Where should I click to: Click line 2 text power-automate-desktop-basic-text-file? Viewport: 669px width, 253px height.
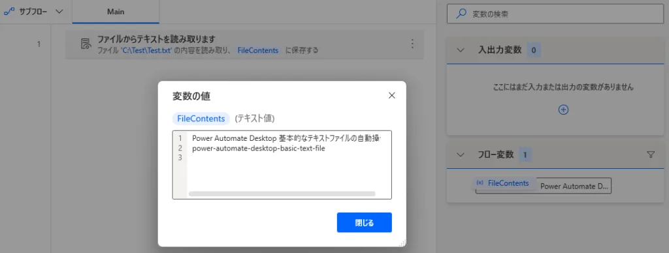(259, 148)
